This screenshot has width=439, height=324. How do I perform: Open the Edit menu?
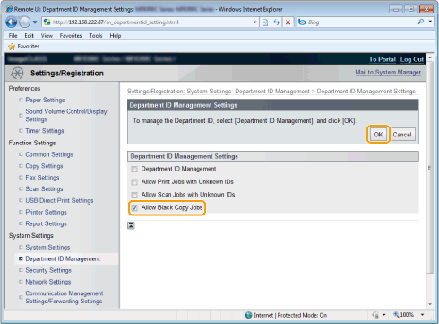point(29,36)
